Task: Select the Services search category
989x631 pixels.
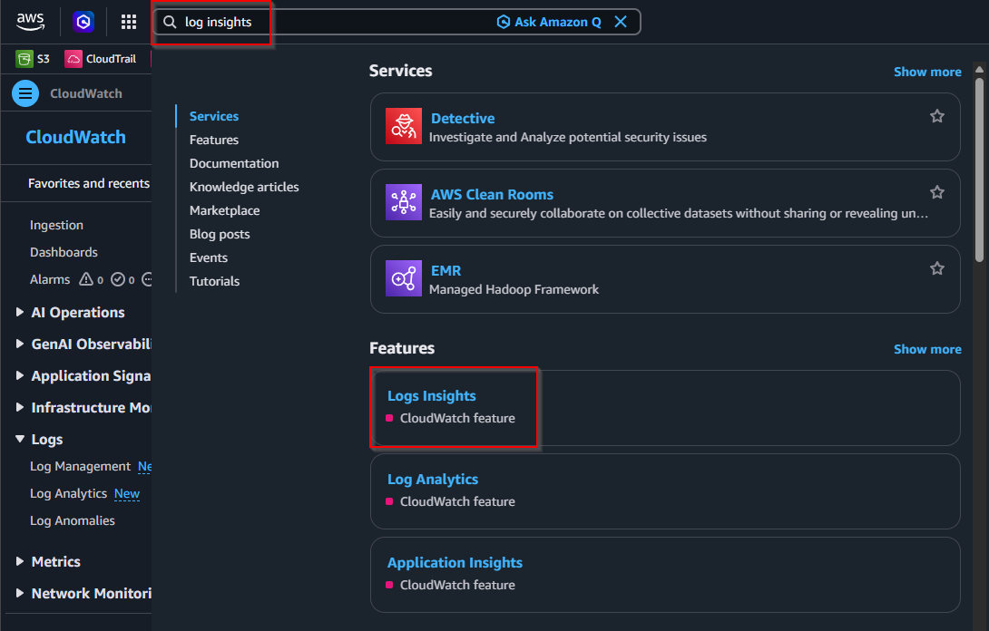Action: coord(214,116)
